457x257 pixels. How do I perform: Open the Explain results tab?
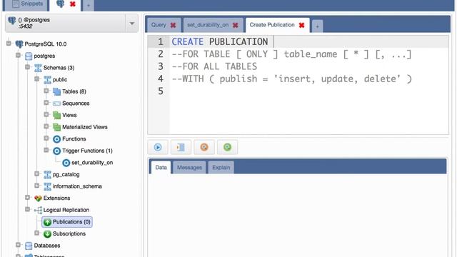coord(221,168)
